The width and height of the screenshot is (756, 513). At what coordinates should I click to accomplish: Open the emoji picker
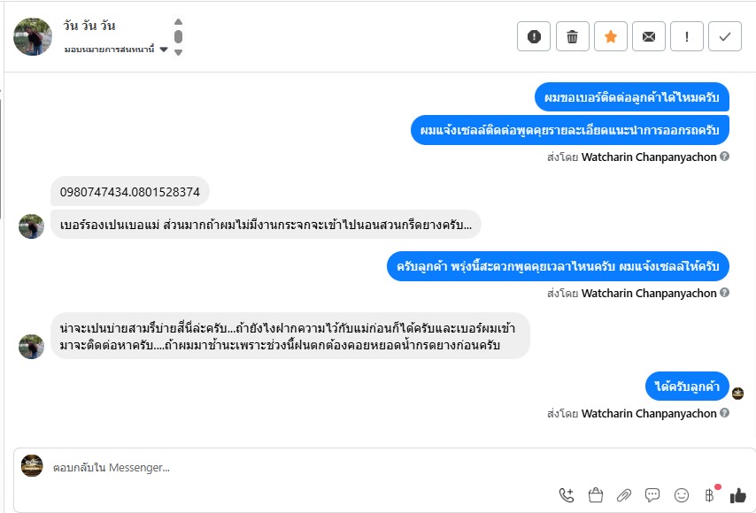681,495
